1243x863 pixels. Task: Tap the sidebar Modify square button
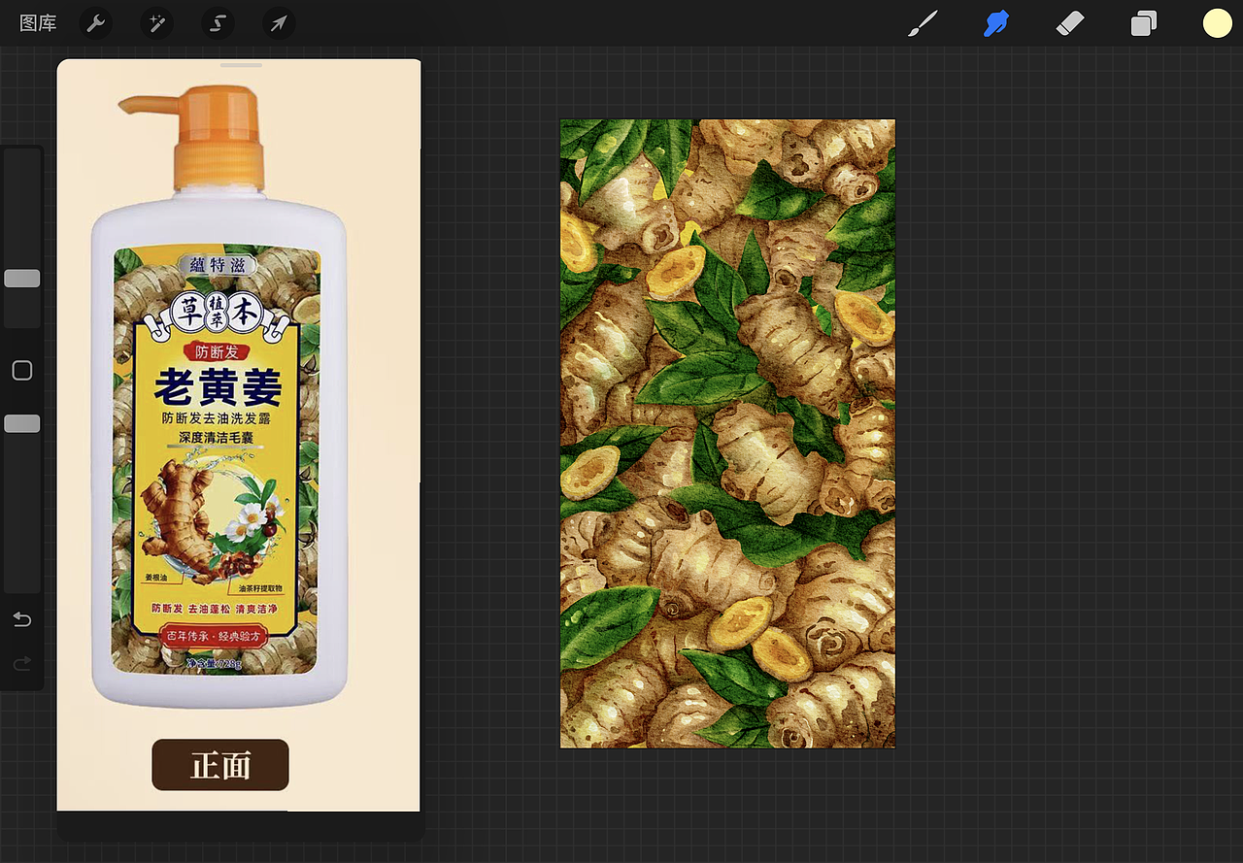tap(21, 370)
